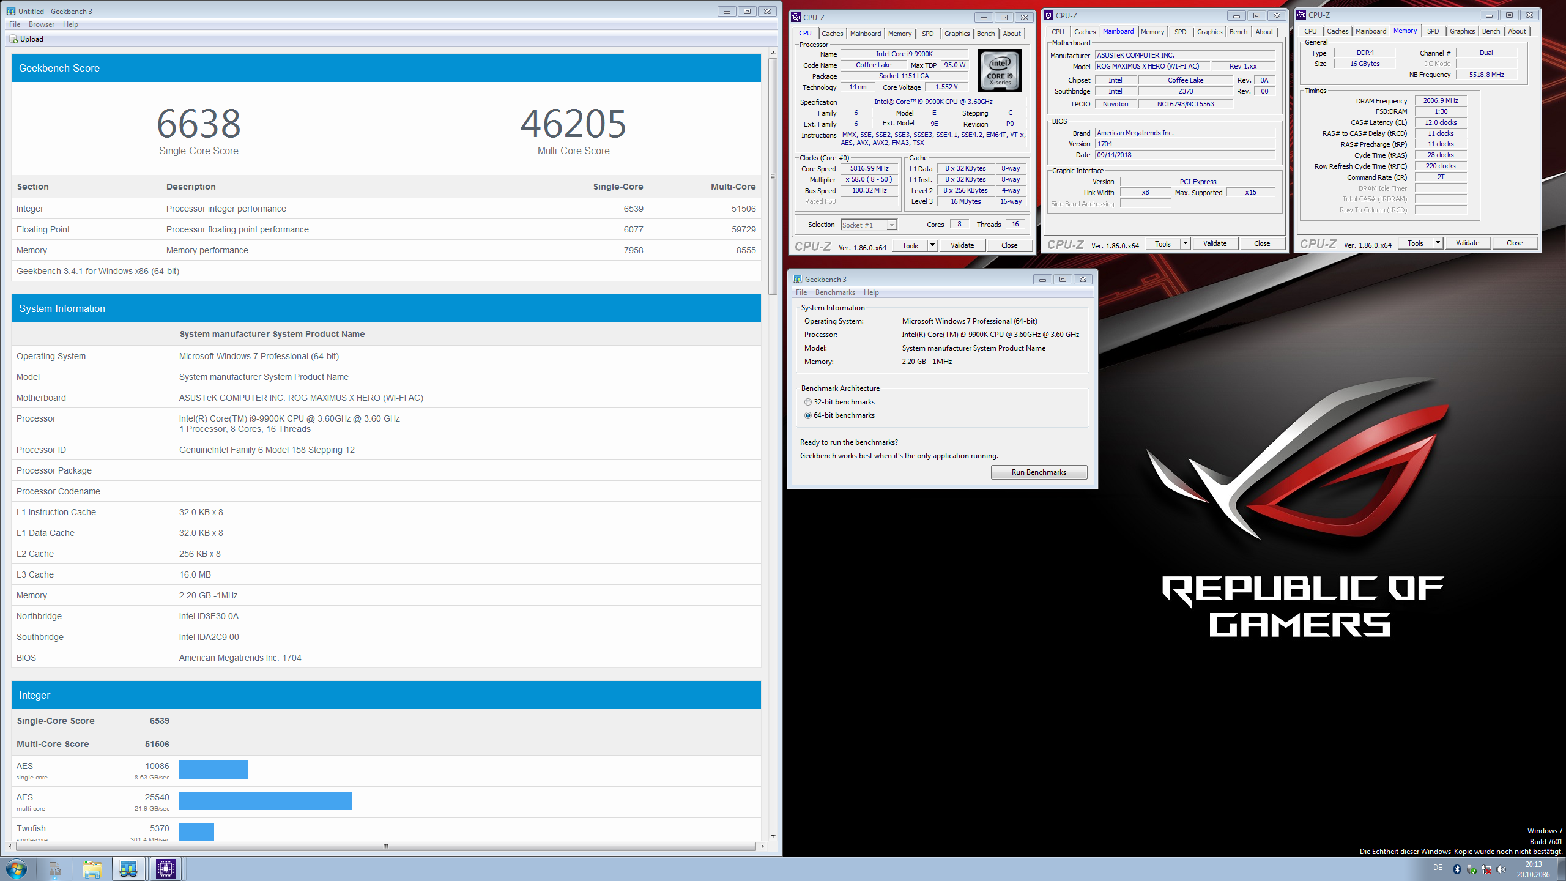Click the Multiplier value x 58.0

tap(869, 179)
